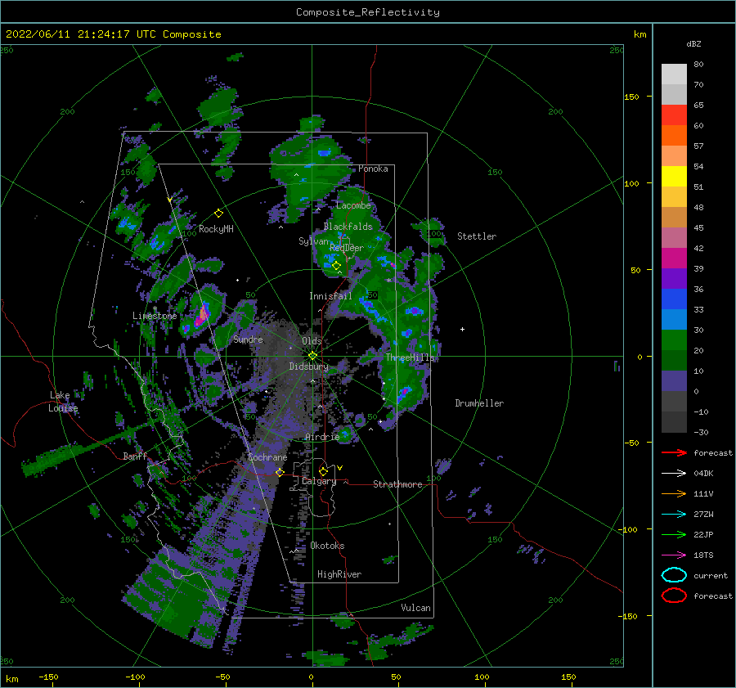Viewport: 736px width, 688px height.
Task: Click the Composite_Reflectivity title
Action: (368, 12)
